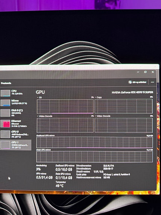Open the Minne memory graph thumbnail
The image size is (161, 215).
[x=5, y=103]
